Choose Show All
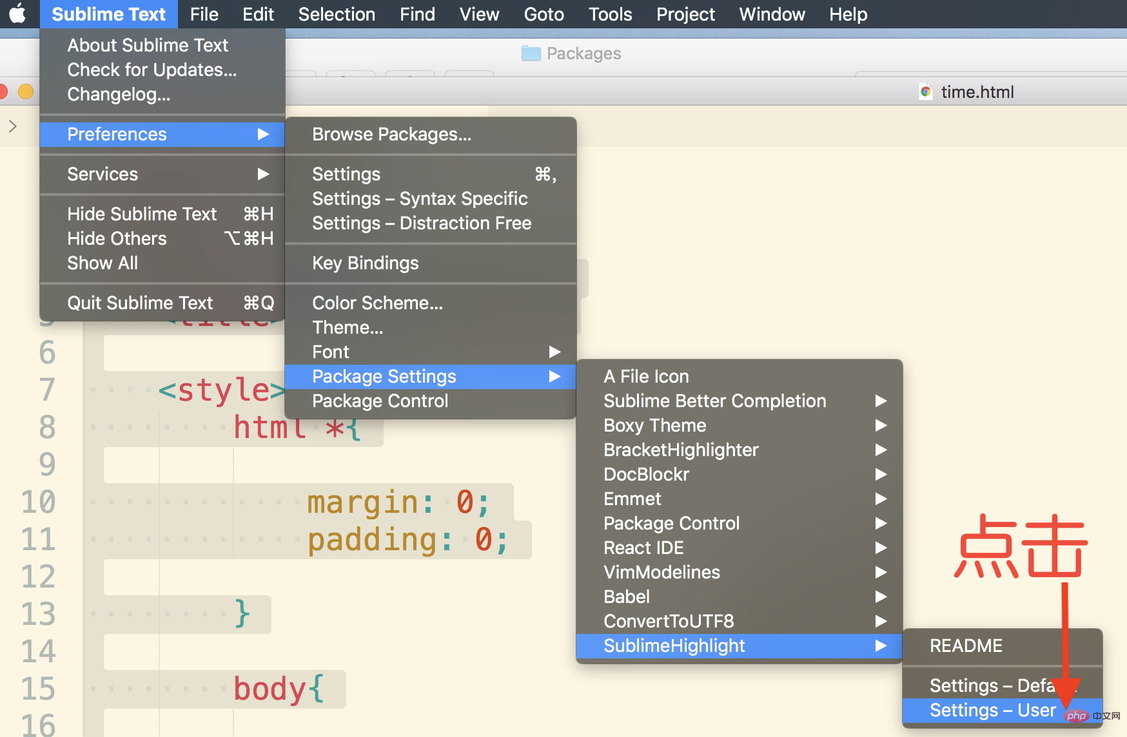 pyautogui.click(x=162, y=263)
